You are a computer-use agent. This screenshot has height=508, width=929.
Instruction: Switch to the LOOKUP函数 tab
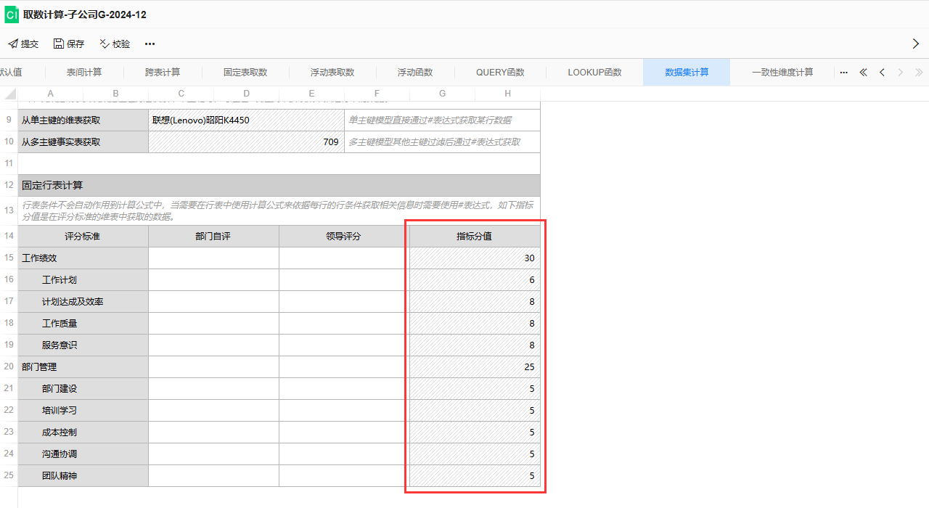pyautogui.click(x=594, y=73)
